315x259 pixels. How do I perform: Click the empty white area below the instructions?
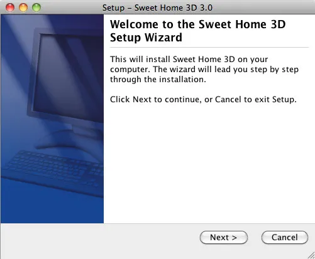pos(209,163)
